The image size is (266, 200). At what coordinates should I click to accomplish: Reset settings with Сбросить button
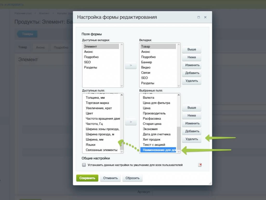[x=132, y=178]
